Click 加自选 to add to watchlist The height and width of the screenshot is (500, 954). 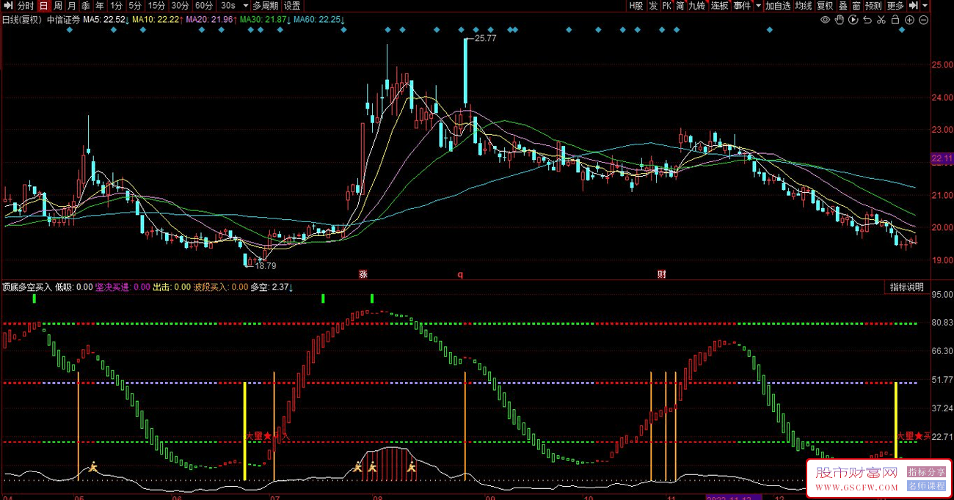(778, 6)
